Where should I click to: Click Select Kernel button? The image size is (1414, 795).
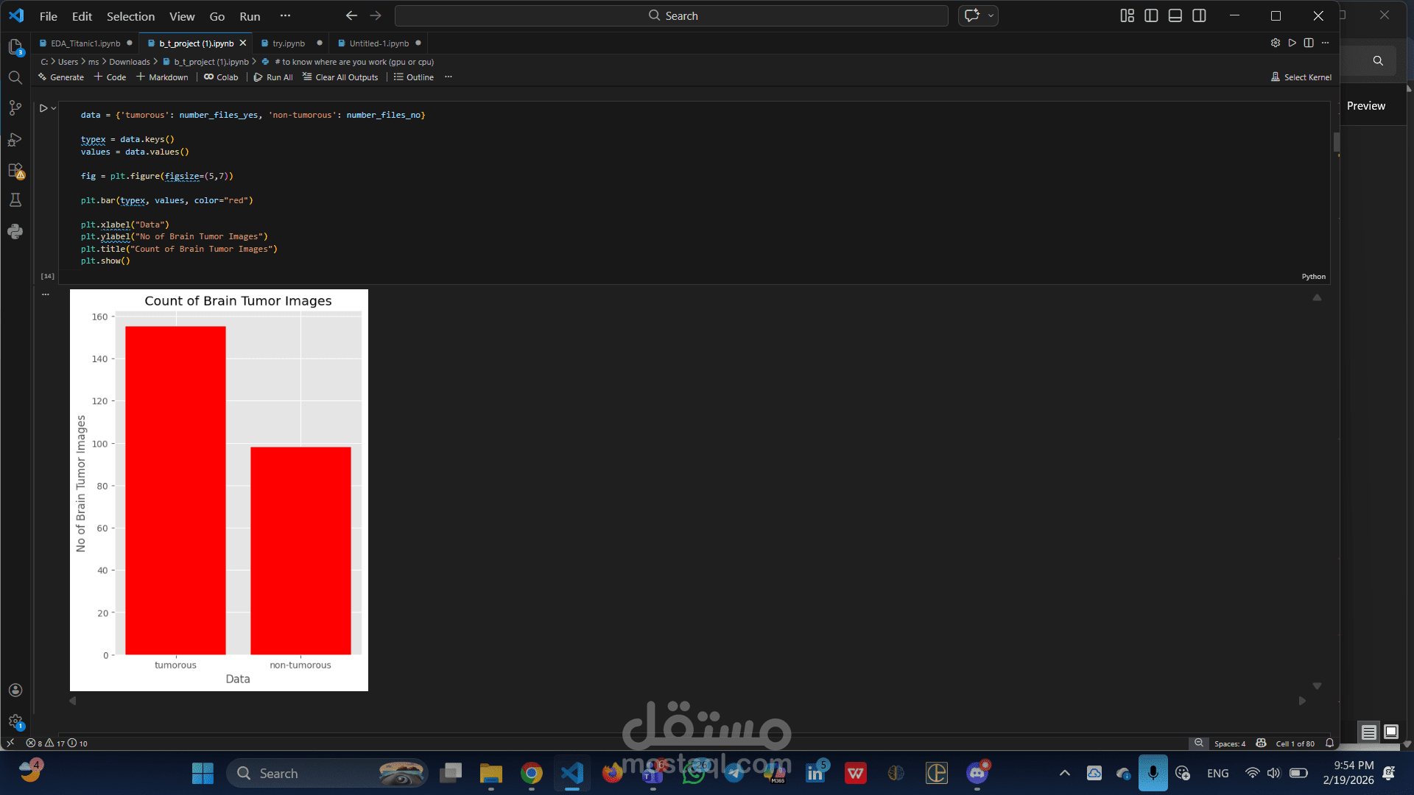[x=1301, y=77]
